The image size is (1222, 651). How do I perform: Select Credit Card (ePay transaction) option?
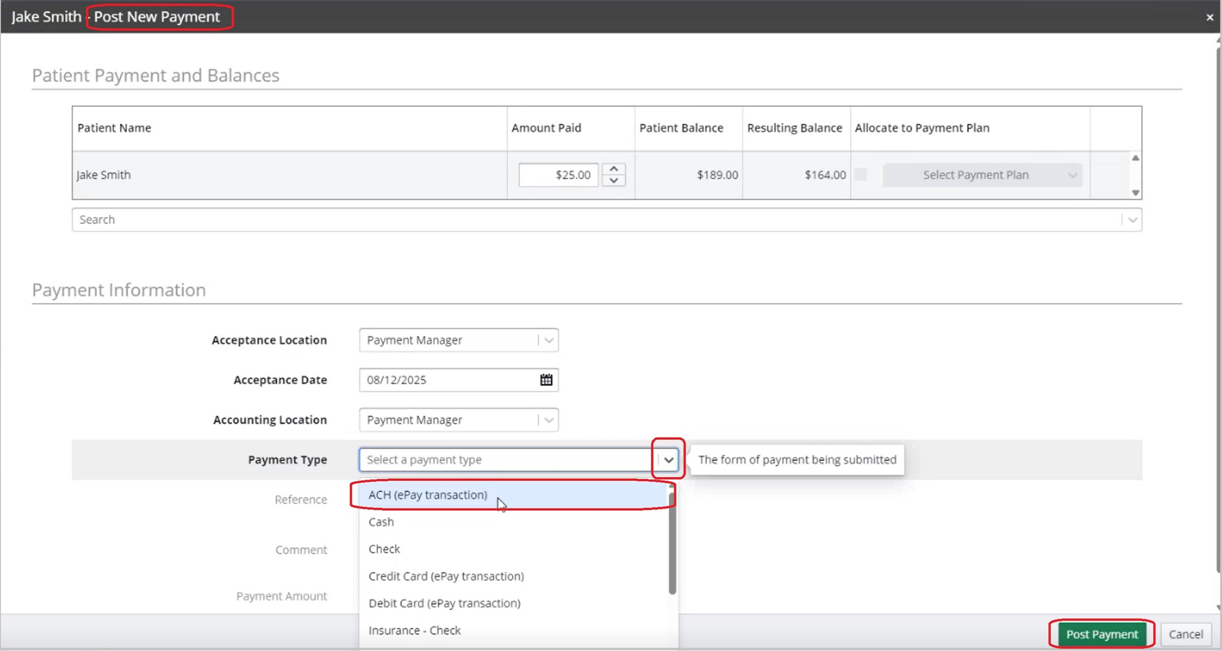pos(446,576)
